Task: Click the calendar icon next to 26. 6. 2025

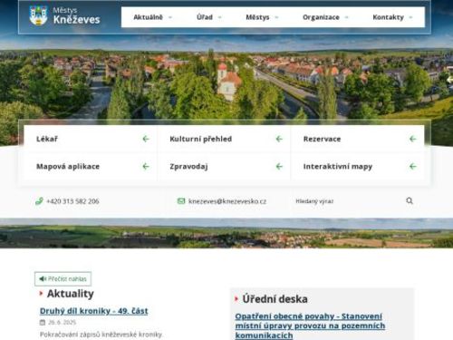Action: (43, 323)
